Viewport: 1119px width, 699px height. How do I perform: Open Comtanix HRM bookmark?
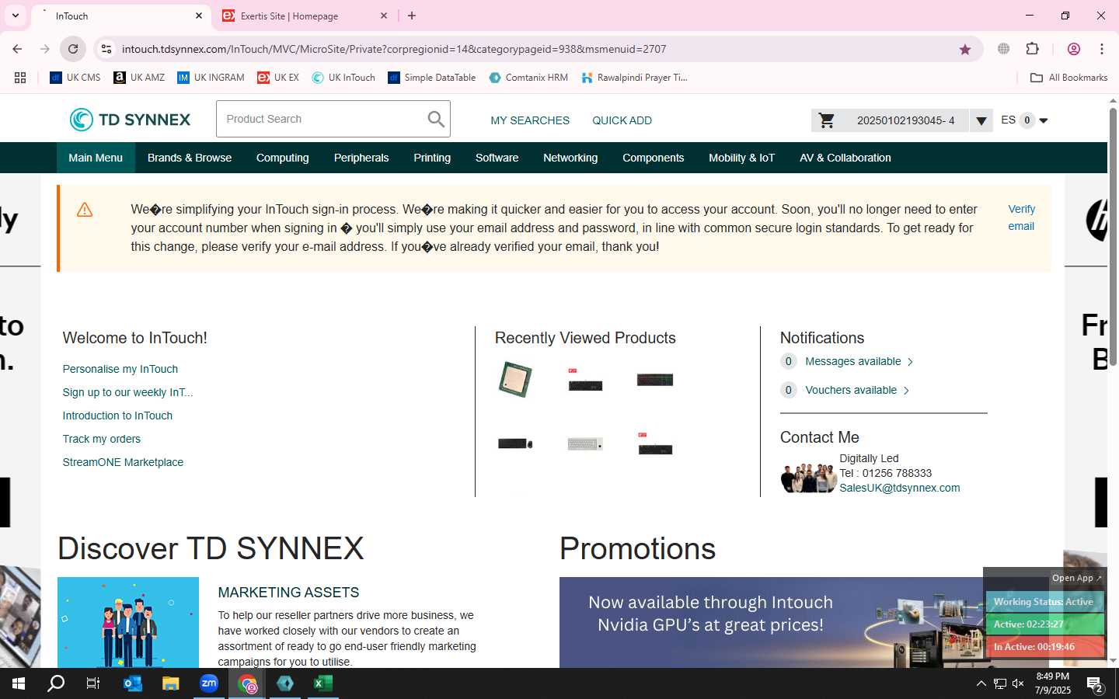point(528,78)
